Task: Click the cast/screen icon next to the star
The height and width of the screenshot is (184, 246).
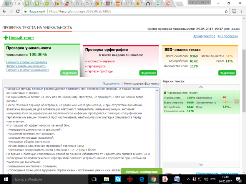Action: [x=234, y=11]
